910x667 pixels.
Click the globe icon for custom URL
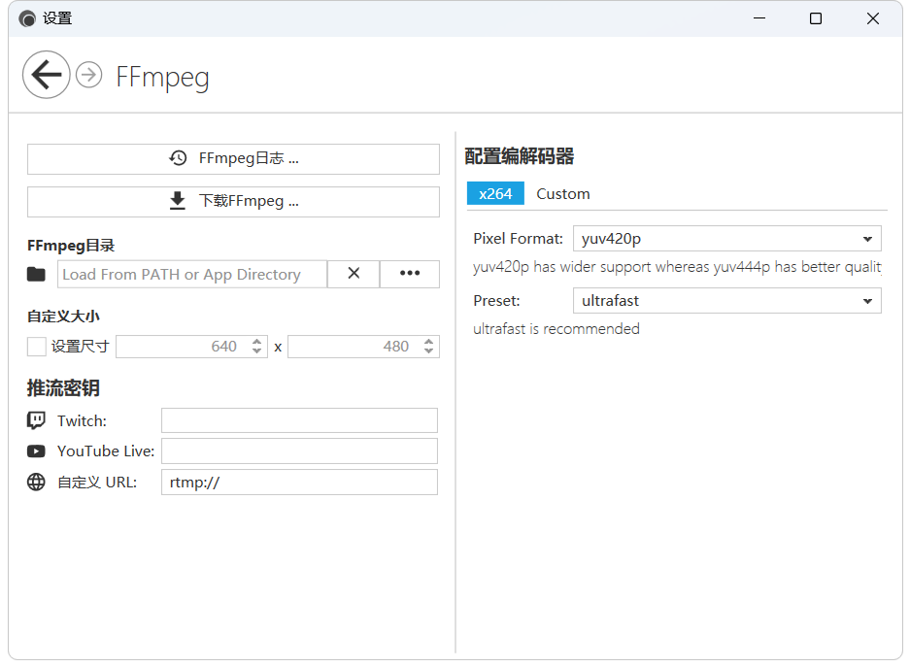pos(36,482)
